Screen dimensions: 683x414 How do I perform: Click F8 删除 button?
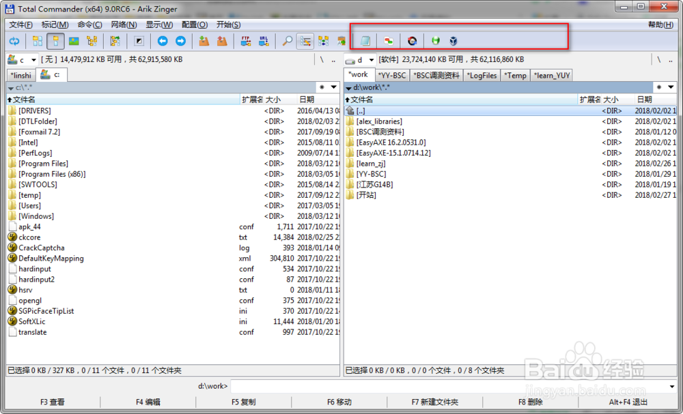[x=531, y=402]
